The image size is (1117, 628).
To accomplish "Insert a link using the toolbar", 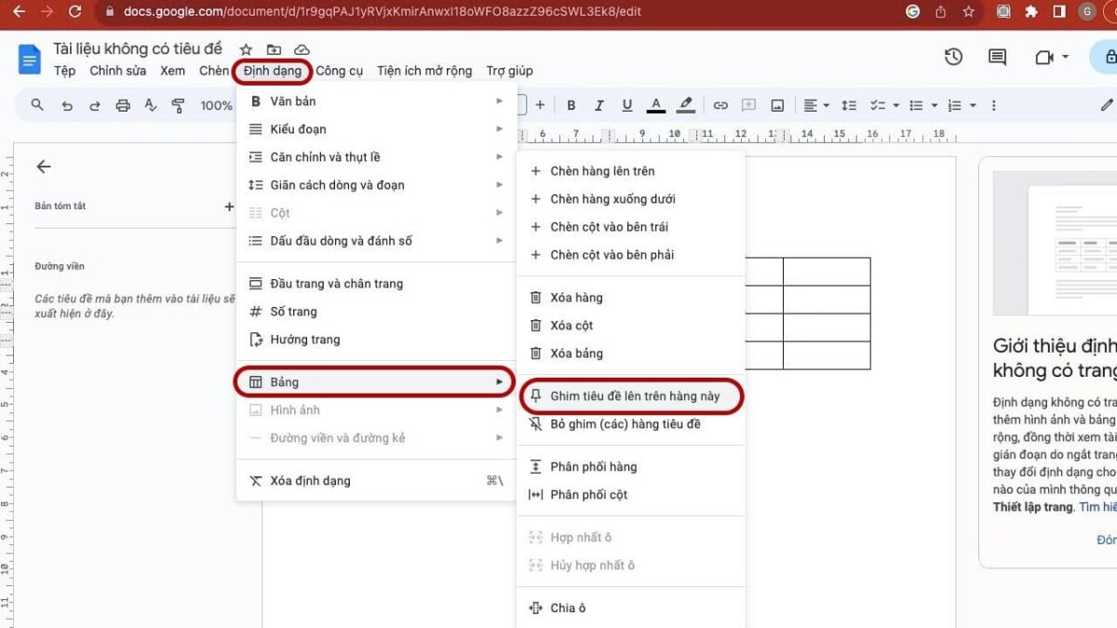I will pyautogui.click(x=720, y=105).
